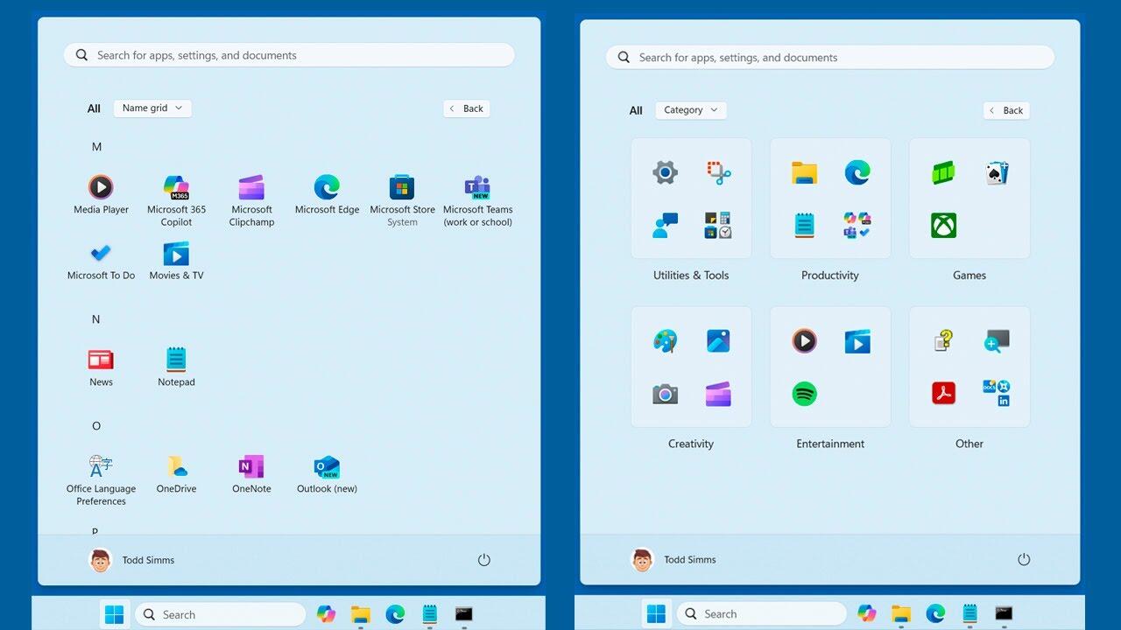Open the News app

101,367
